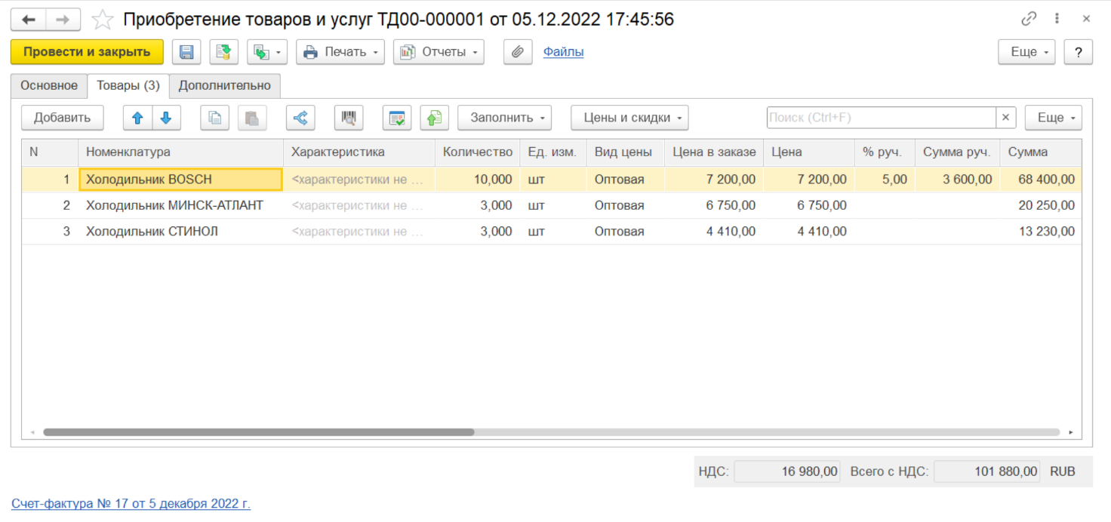The height and width of the screenshot is (522, 1111).
Task: Add document to favorites with star icon
Action: pos(103,20)
